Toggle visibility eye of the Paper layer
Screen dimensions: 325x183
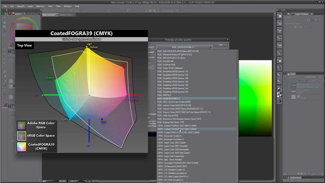[x=286, y=97]
